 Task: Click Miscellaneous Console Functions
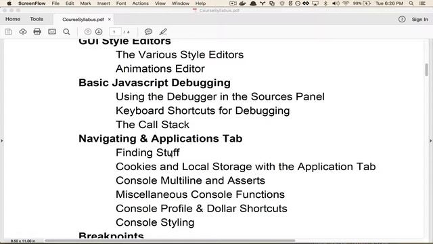pyautogui.click(x=200, y=195)
